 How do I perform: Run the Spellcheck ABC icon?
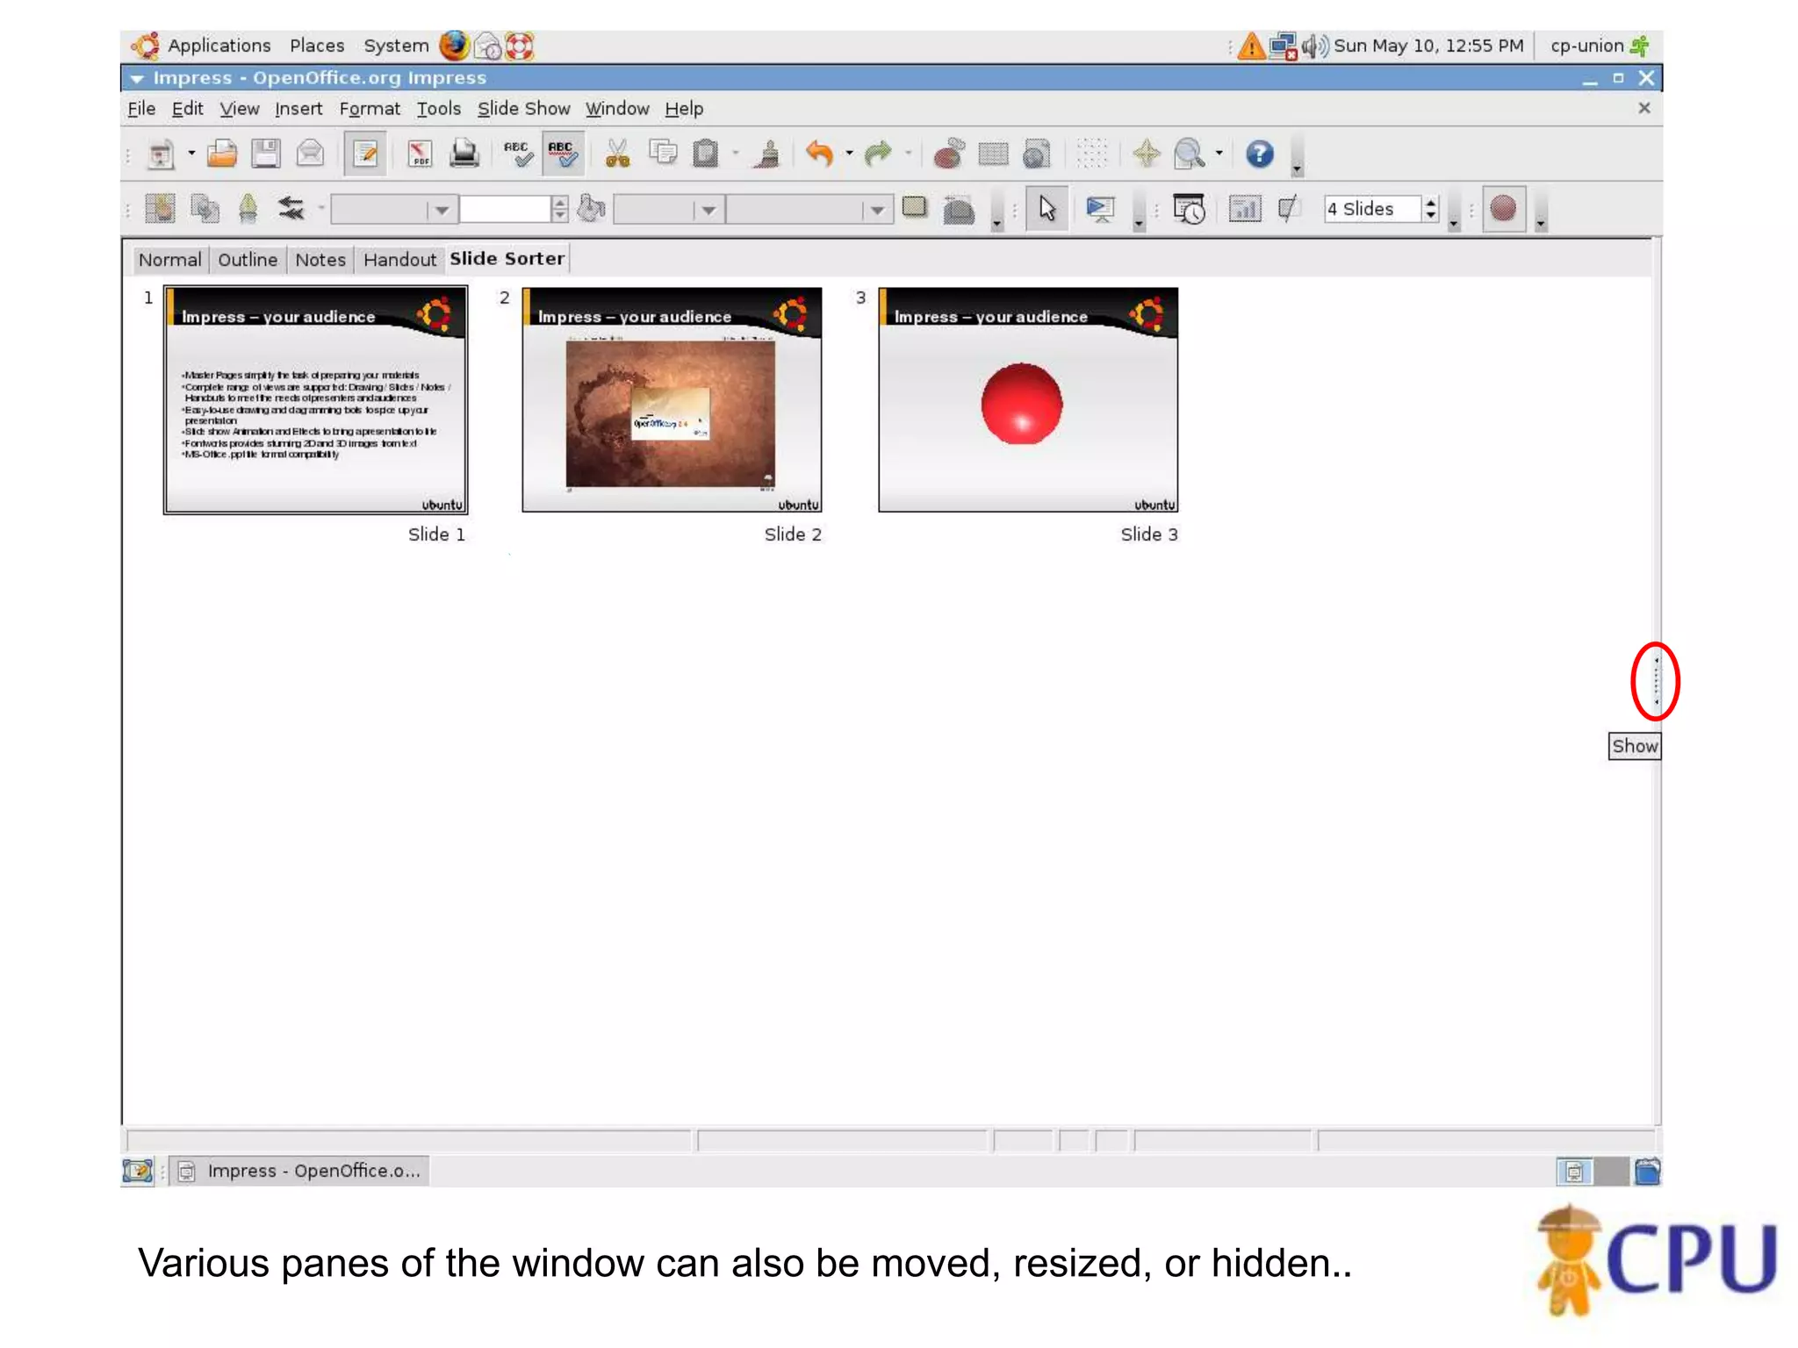pyautogui.click(x=518, y=154)
